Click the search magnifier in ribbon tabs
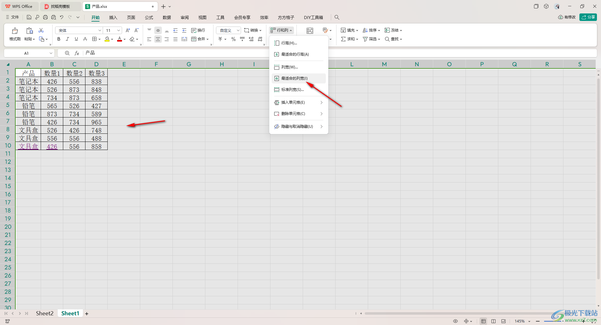The height and width of the screenshot is (325, 601). (337, 17)
